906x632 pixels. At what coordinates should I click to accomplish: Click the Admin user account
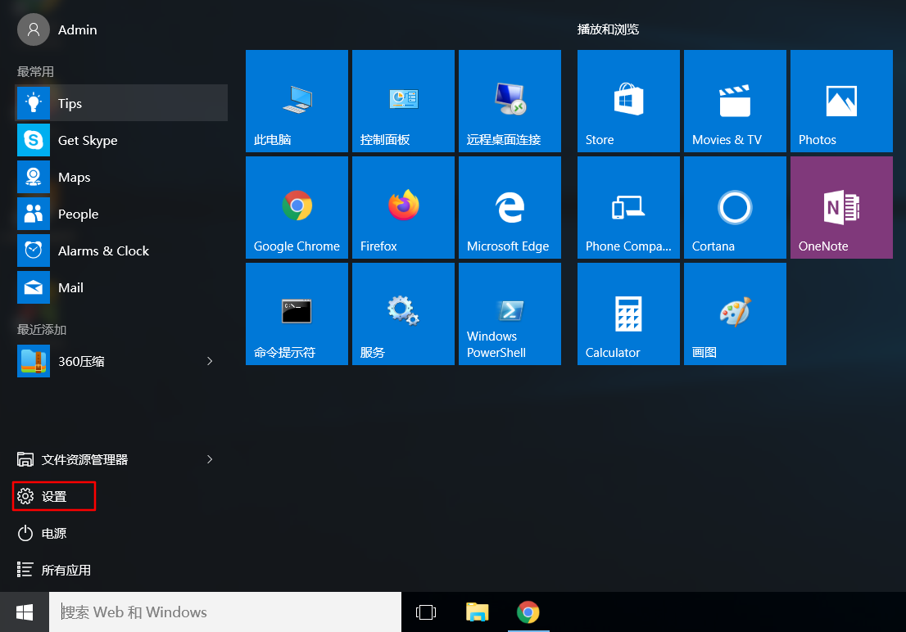point(57,29)
